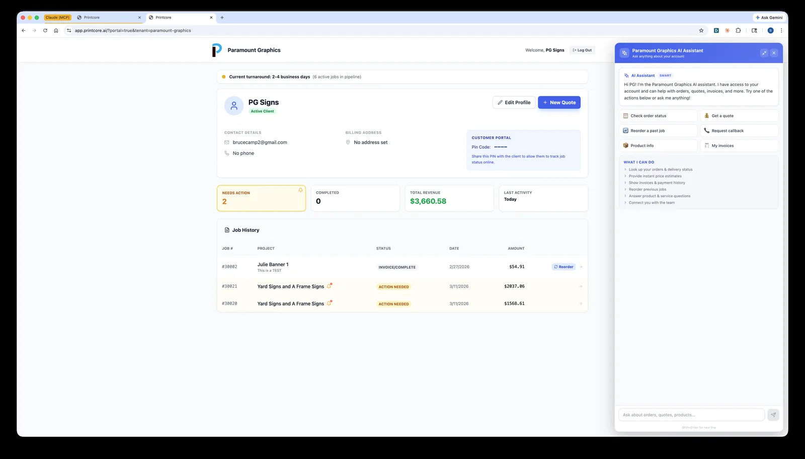Click Connect you with the team item
The width and height of the screenshot is (805, 459).
tap(652, 203)
